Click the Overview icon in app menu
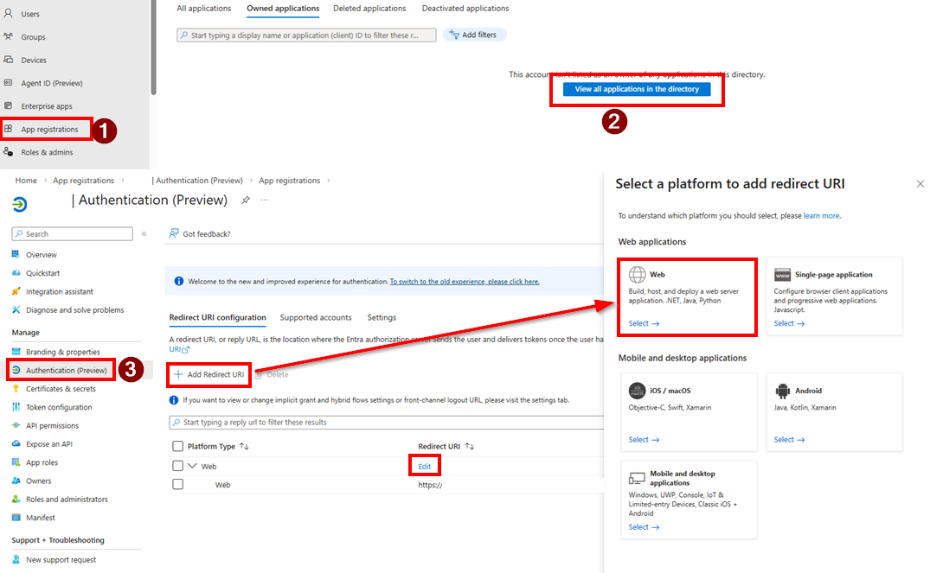Viewport: 930px width, 573px height. [x=16, y=254]
